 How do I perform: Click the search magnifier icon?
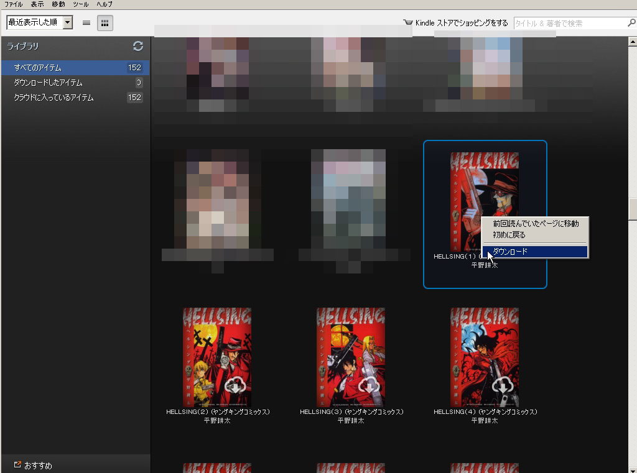(632, 23)
